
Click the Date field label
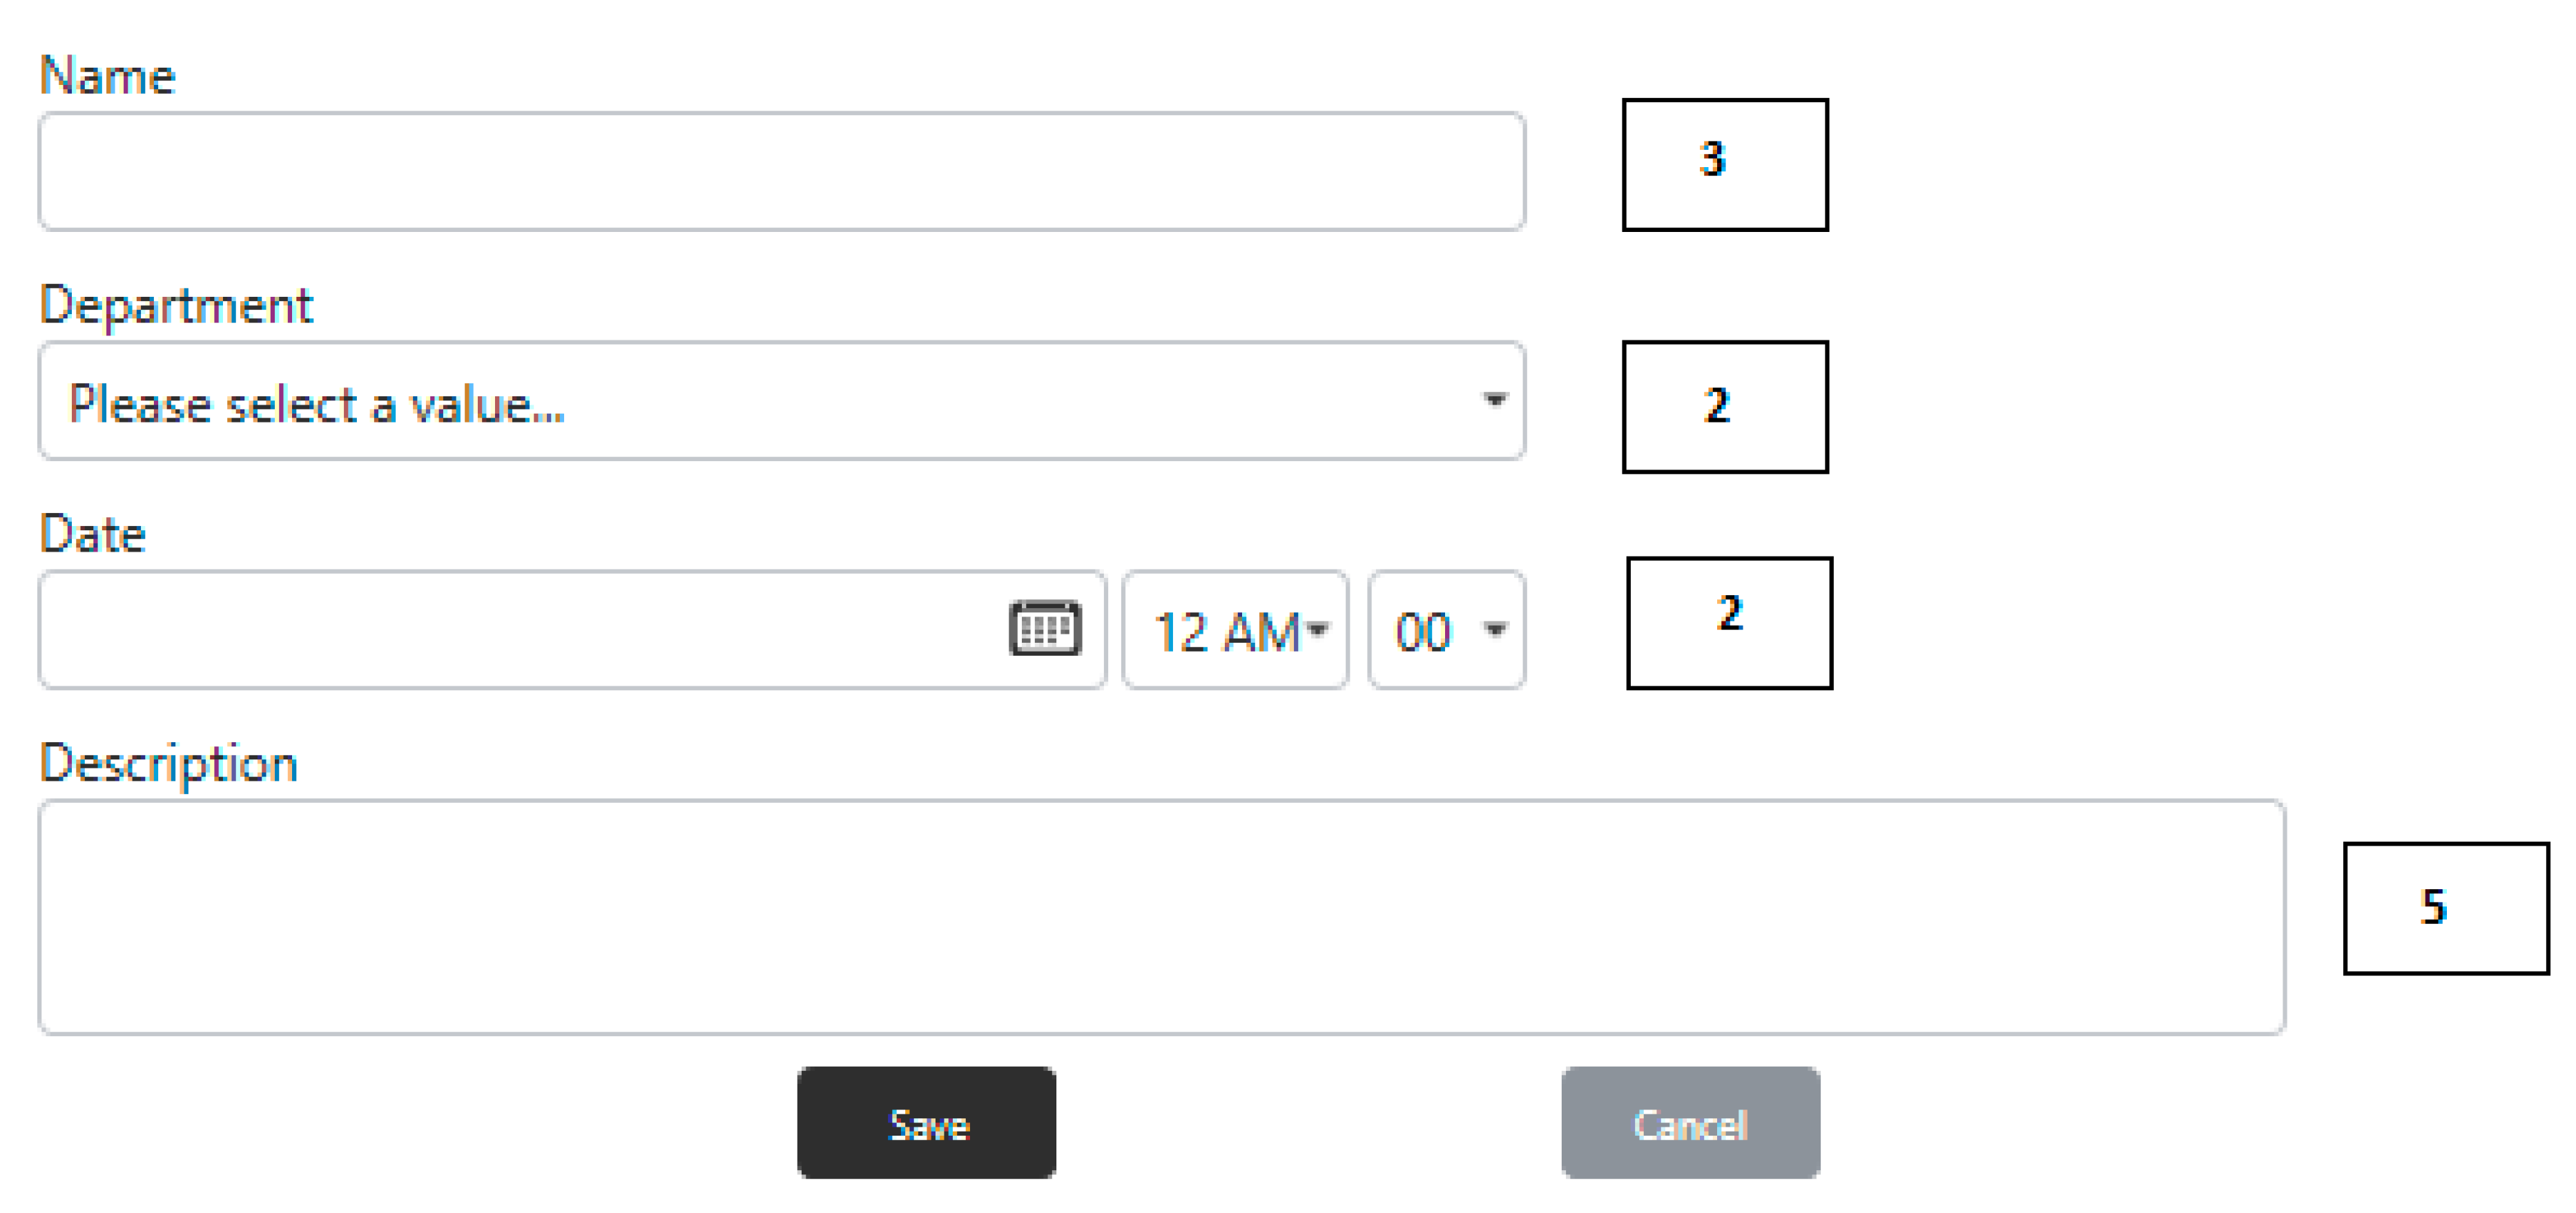(93, 534)
